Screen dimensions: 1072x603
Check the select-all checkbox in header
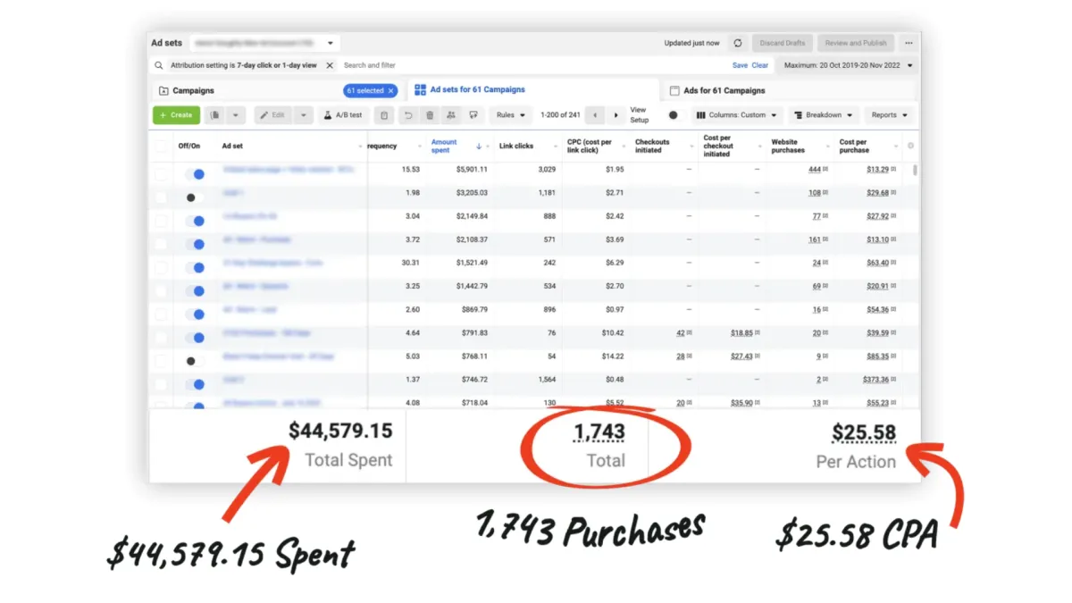(161, 146)
